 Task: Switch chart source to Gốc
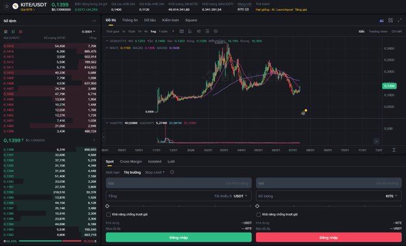click(361, 31)
